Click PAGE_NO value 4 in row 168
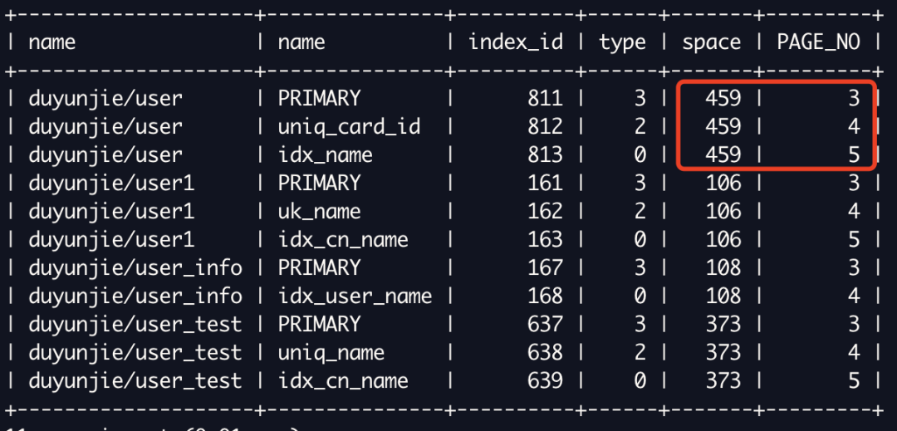Viewport: 897px width, 431px height. tap(854, 296)
